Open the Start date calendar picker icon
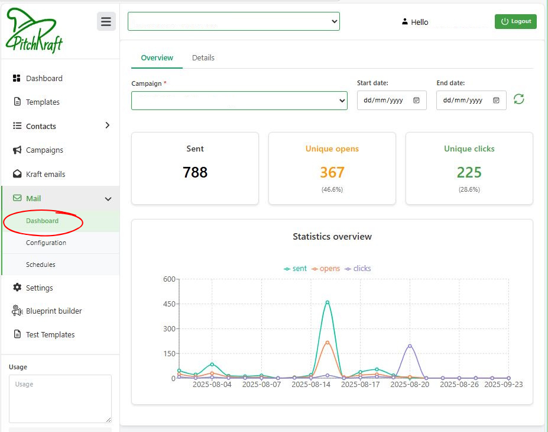 pyautogui.click(x=416, y=101)
